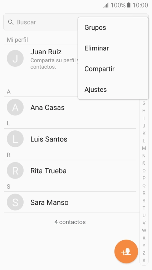Jump to letter M in index
The image size is (152, 270).
[x=144, y=148]
